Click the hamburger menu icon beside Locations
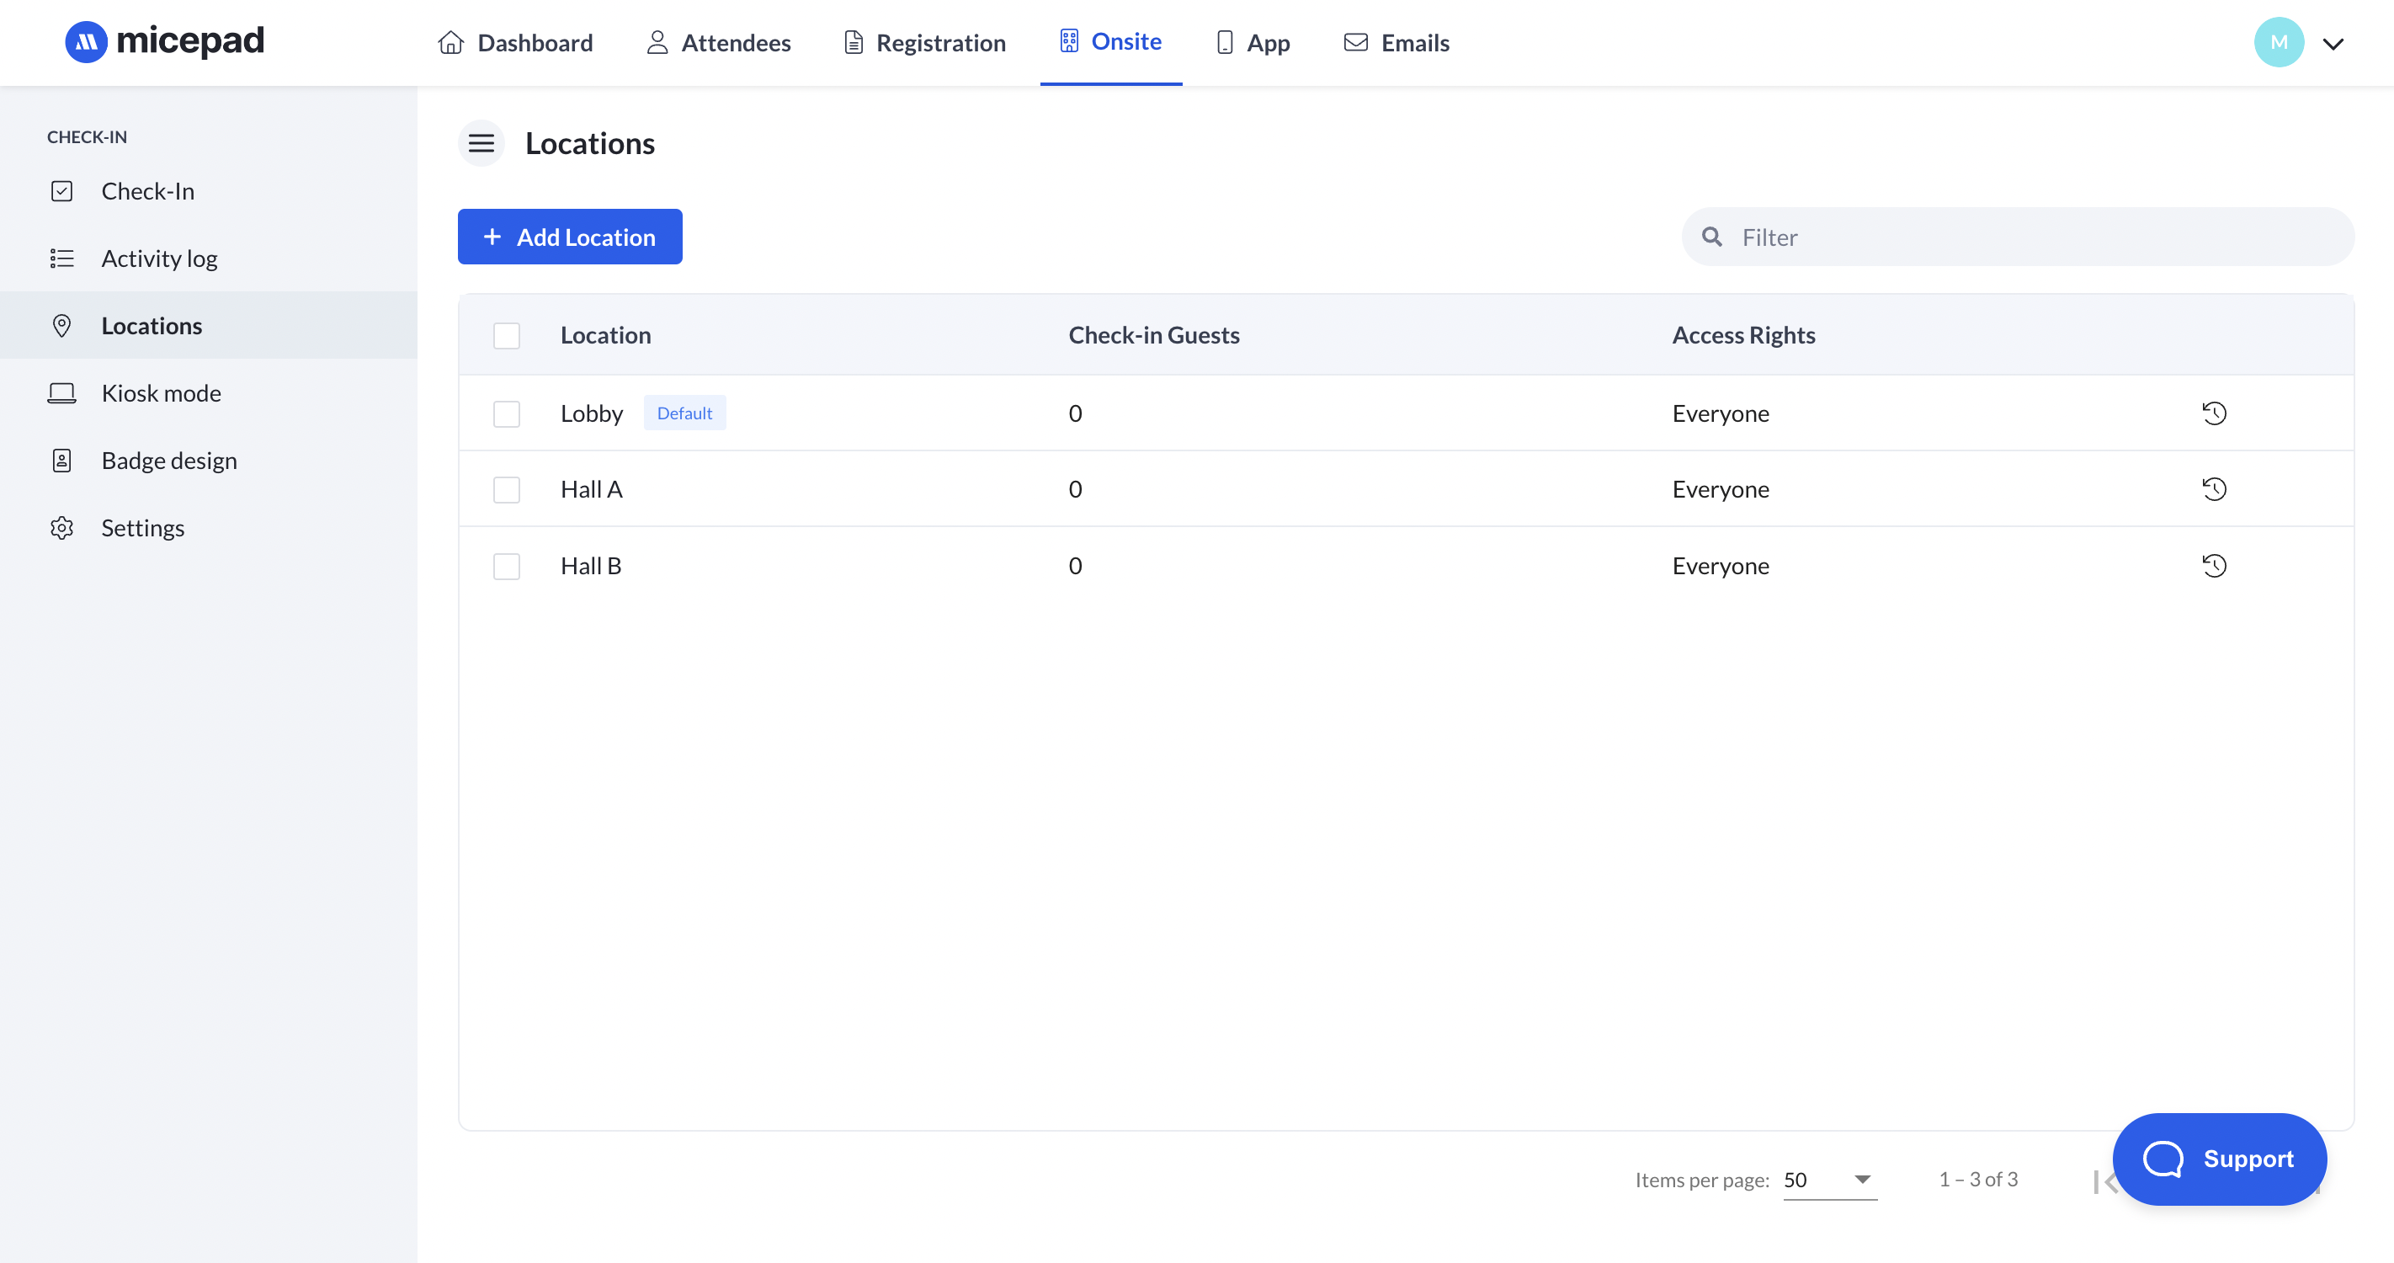Screen dimensions: 2394x1263 [x=481, y=143]
